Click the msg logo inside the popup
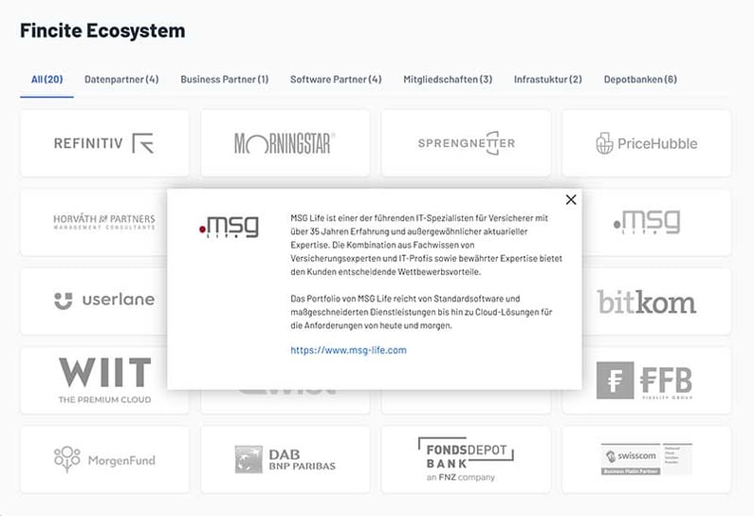 pos(229,227)
